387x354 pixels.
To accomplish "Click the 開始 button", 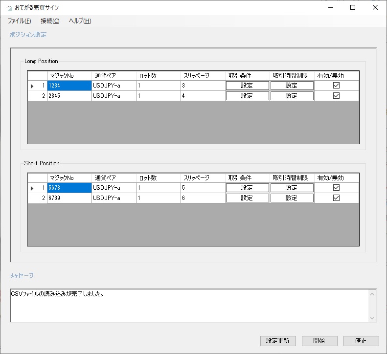I will tap(319, 341).
